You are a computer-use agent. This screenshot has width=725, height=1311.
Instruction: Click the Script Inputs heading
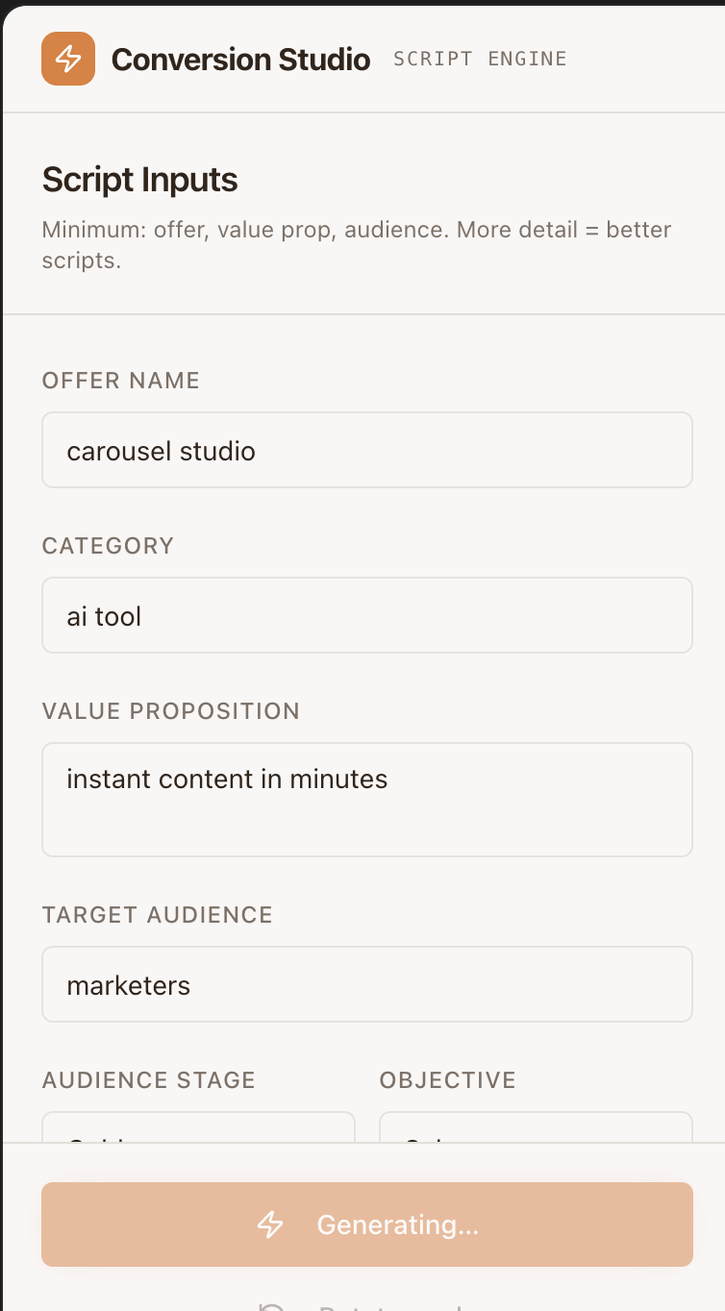coord(140,180)
